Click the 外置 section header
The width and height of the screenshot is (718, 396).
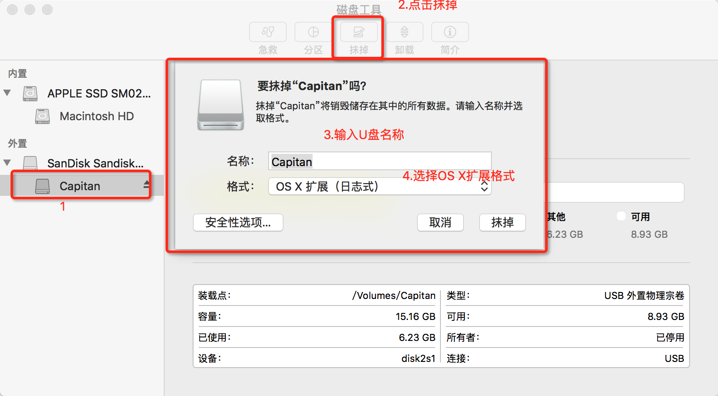coord(18,143)
